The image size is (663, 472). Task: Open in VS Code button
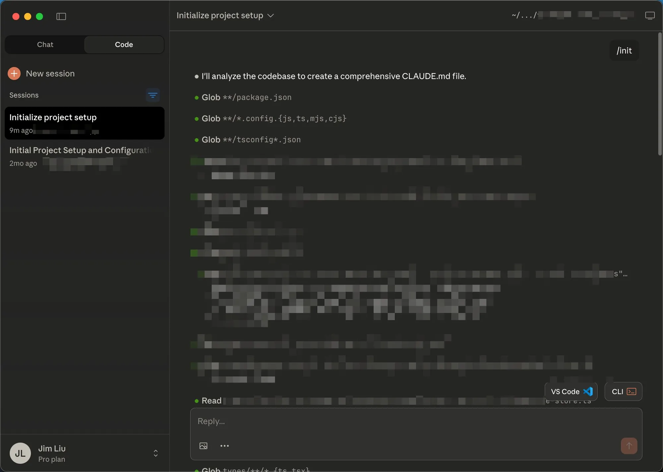[571, 392]
